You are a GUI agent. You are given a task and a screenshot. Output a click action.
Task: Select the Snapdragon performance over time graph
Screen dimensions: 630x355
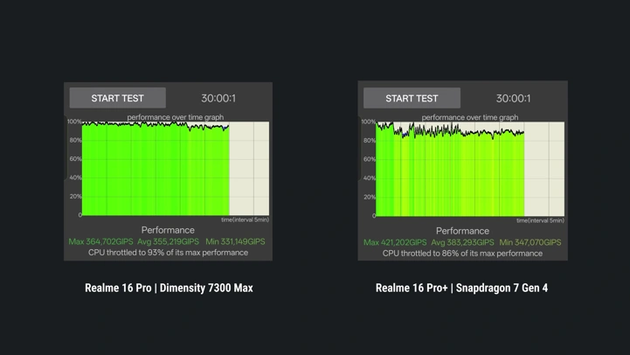(x=470, y=170)
